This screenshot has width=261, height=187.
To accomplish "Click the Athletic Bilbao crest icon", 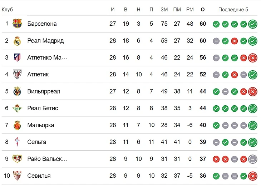I will (17, 74).
